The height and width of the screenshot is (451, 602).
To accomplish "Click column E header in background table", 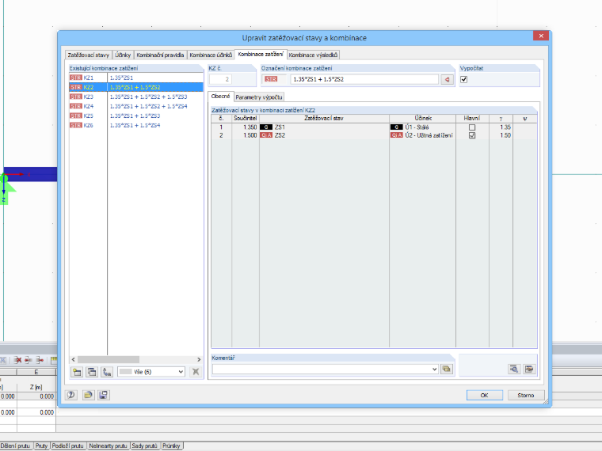I will point(36,372).
